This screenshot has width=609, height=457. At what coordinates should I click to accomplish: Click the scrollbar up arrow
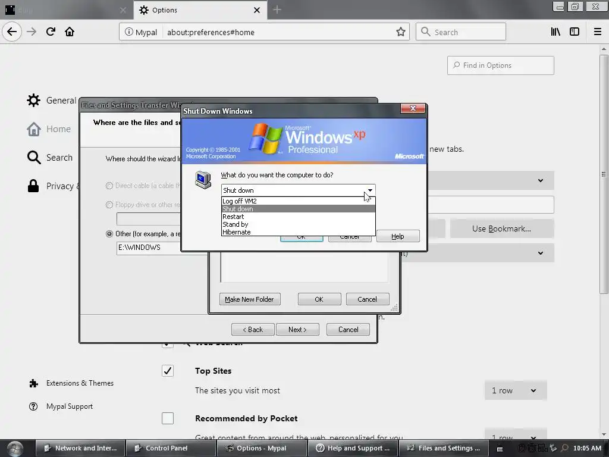(604, 49)
